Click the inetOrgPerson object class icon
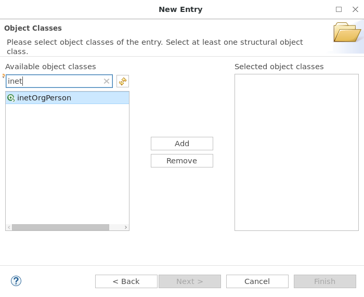The image size is (364, 297). tap(11, 98)
